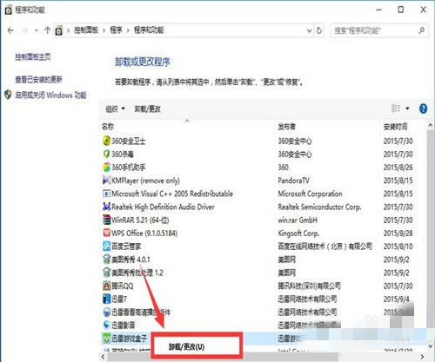This screenshot has height=362, width=435.
Task: Expand the chevron after 控制面板 breadcrumb
Action: 104,30
